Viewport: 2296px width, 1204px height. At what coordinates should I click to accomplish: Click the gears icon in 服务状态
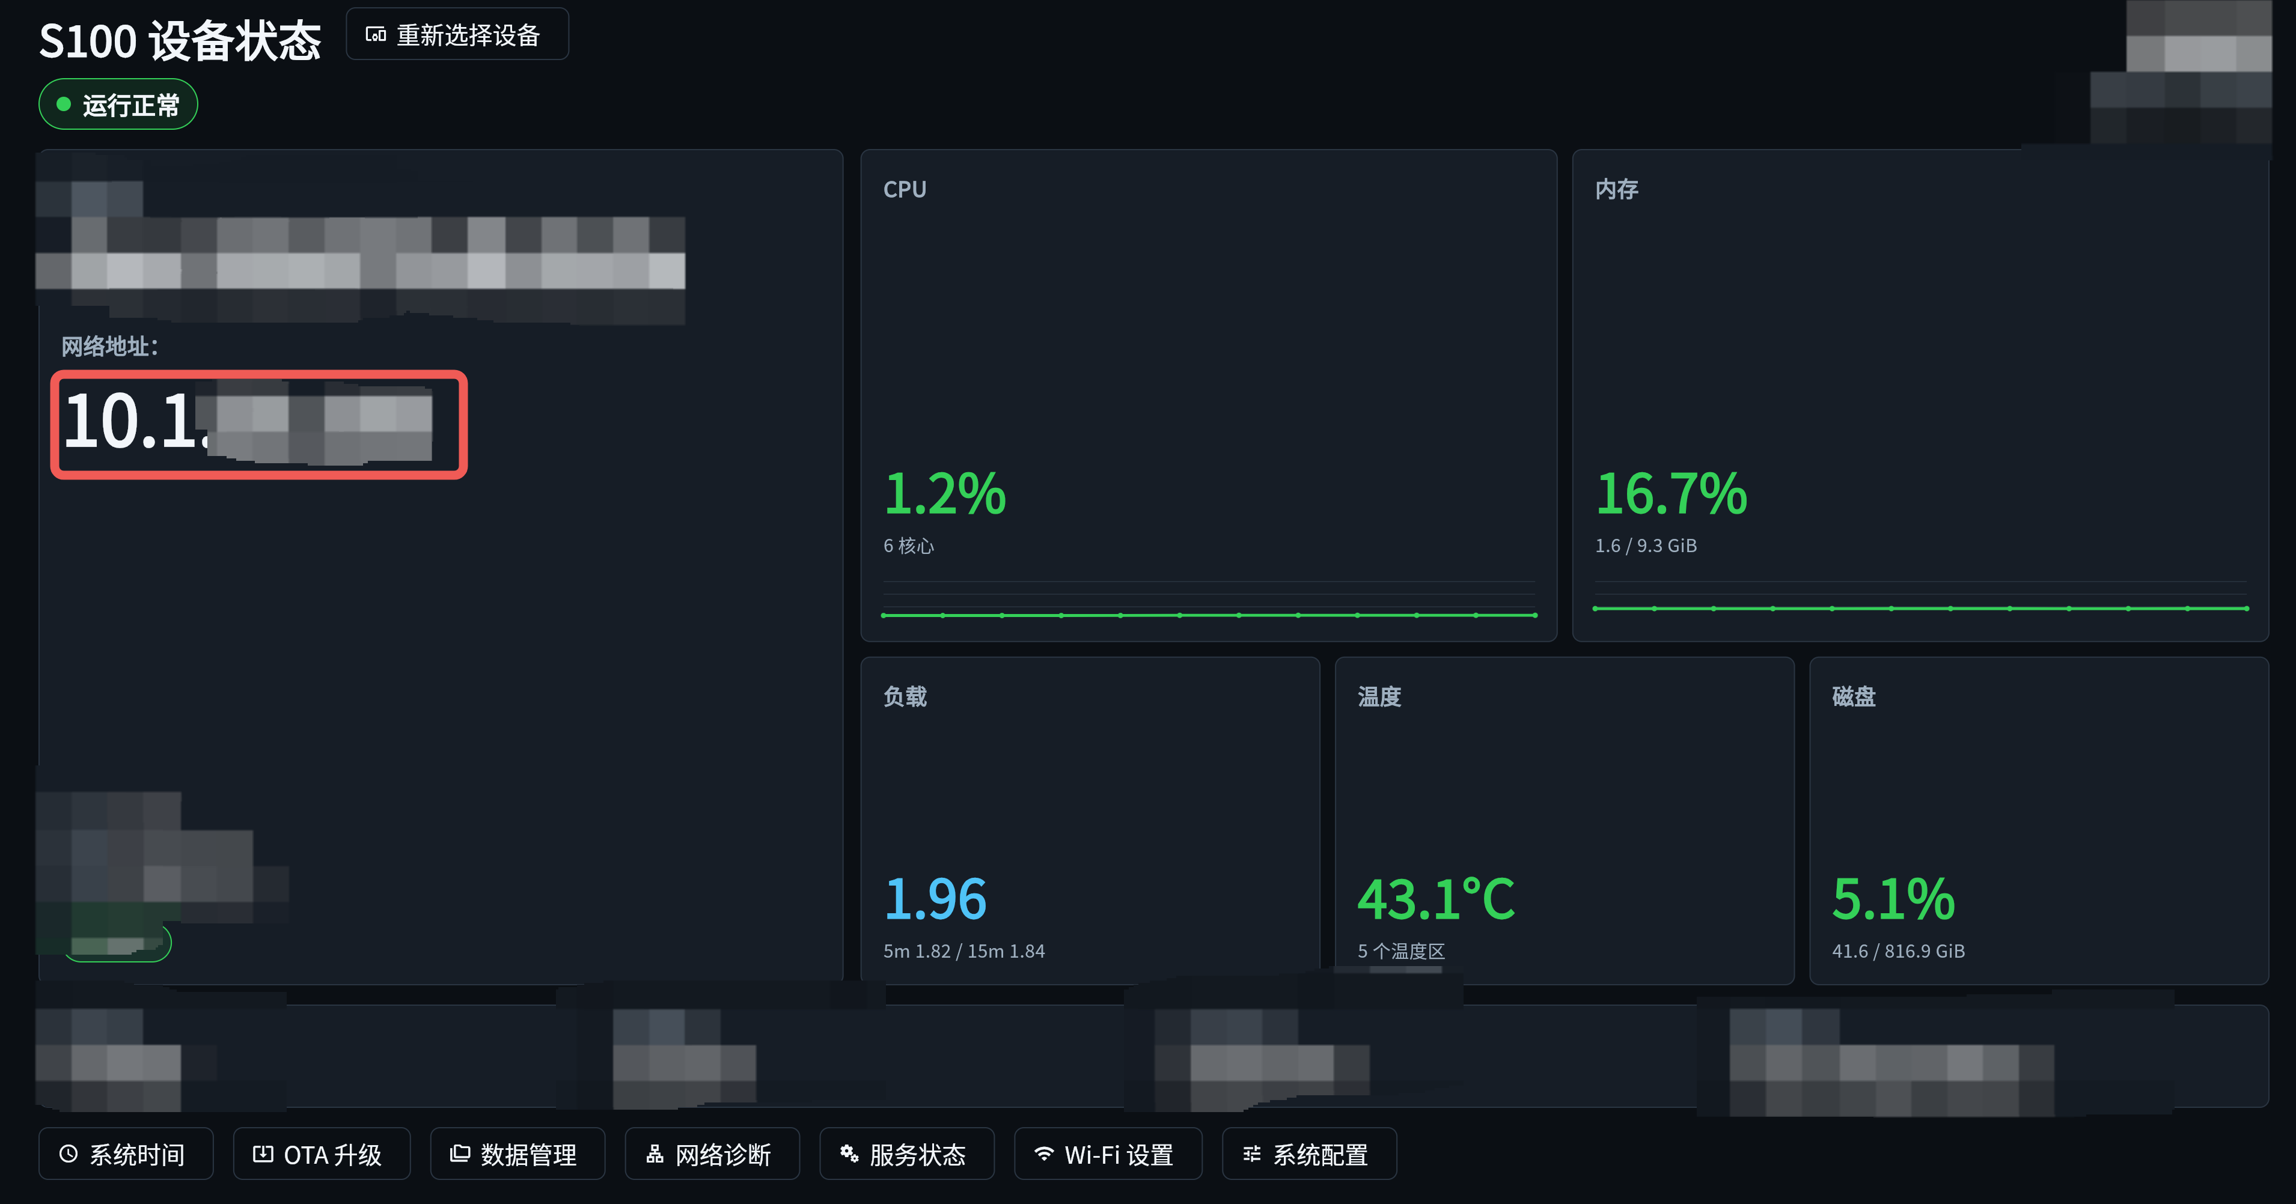(x=849, y=1154)
